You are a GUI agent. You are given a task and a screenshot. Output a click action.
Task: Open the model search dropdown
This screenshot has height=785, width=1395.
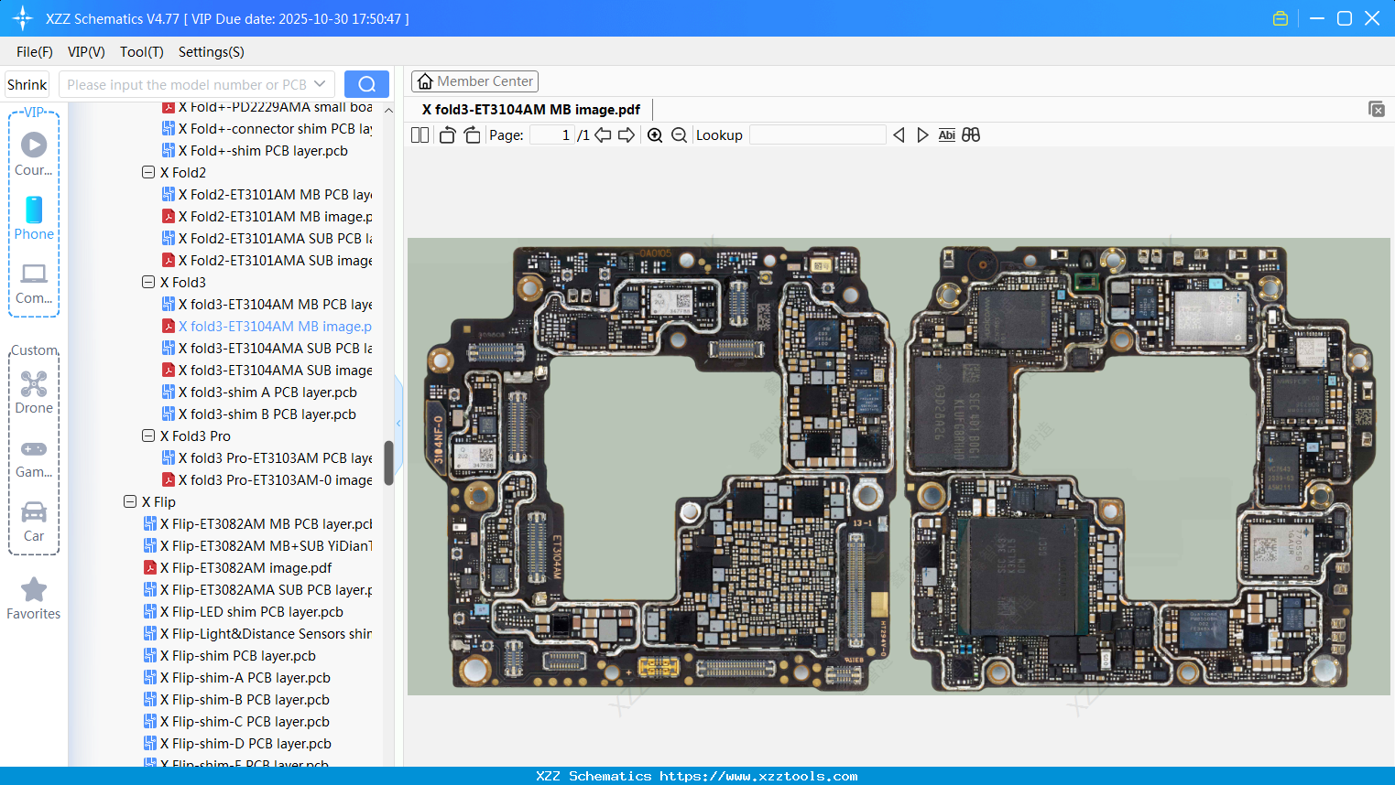320,83
